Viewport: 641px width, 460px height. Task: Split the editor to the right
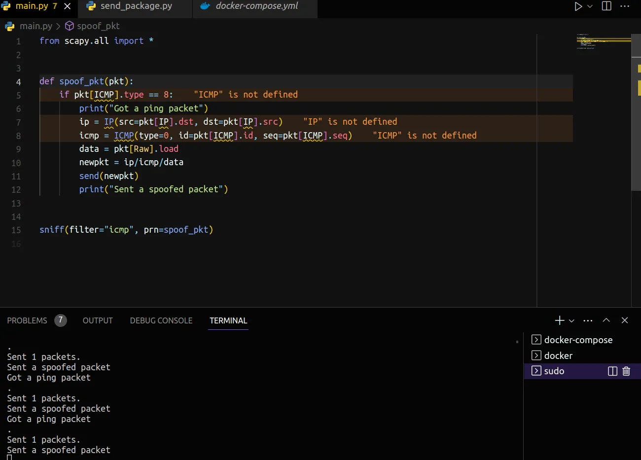(606, 6)
